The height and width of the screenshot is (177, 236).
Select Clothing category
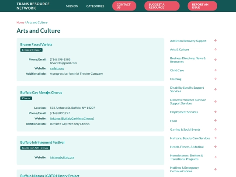pyautogui.click(x=176, y=79)
